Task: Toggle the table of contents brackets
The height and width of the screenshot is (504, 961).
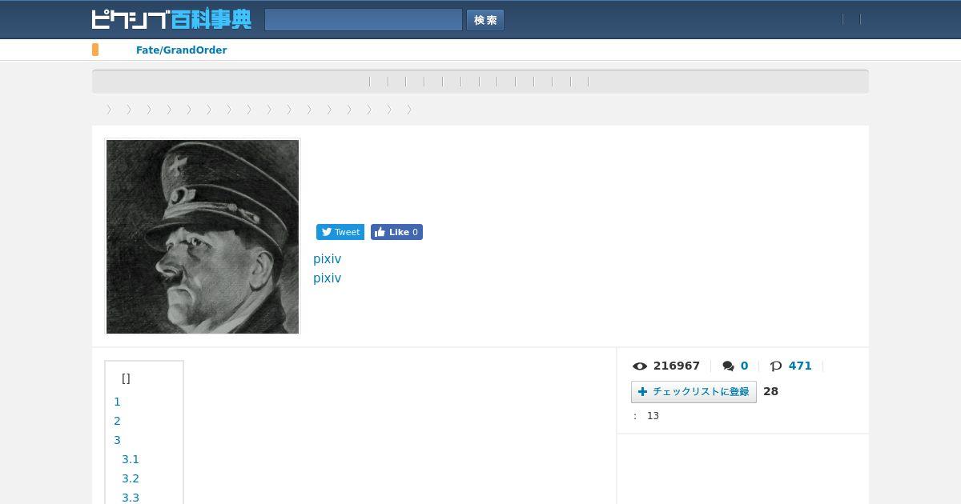Action: point(126,378)
